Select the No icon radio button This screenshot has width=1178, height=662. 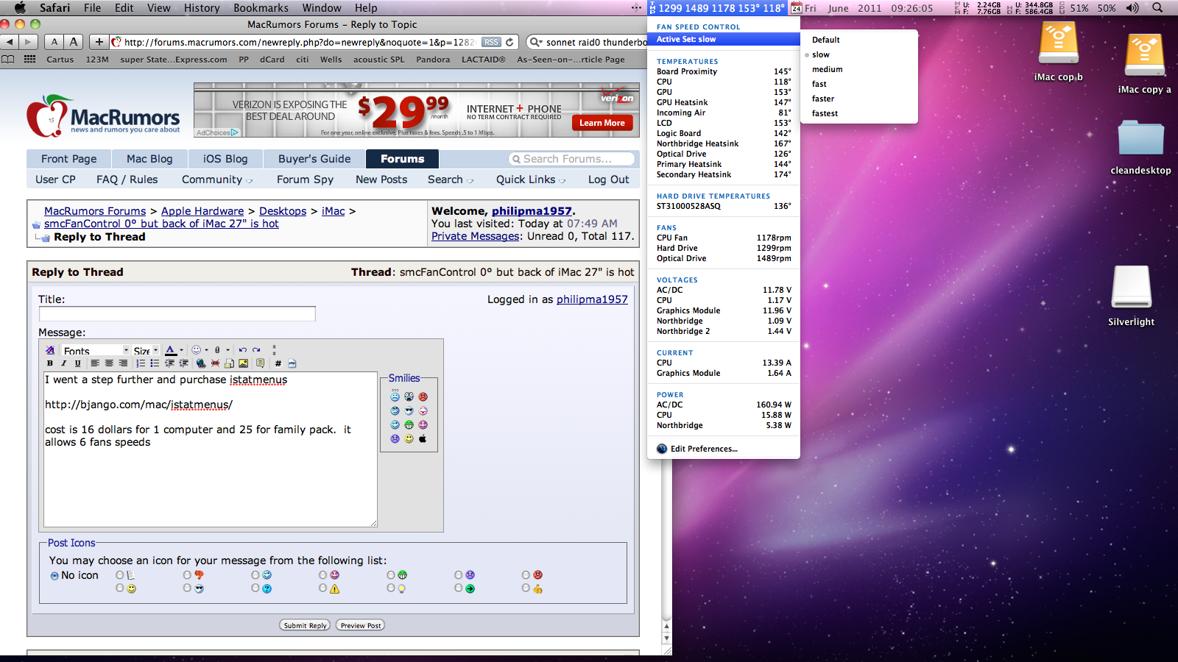[x=54, y=575]
